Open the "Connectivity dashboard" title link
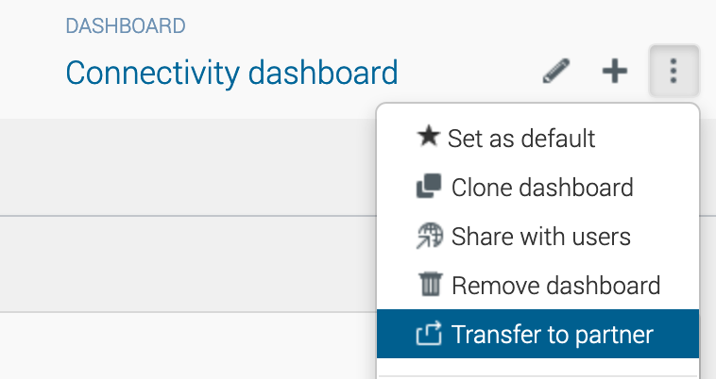 point(231,73)
